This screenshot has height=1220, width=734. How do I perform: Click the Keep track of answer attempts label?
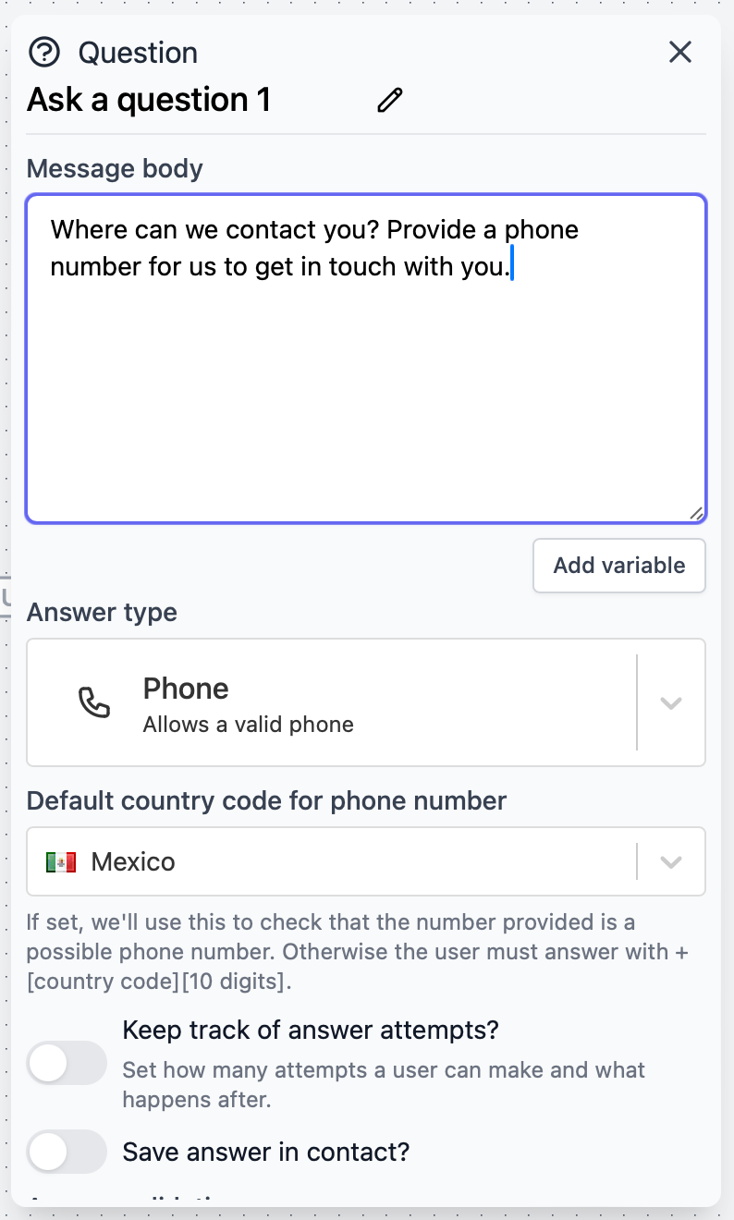pos(311,1029)
